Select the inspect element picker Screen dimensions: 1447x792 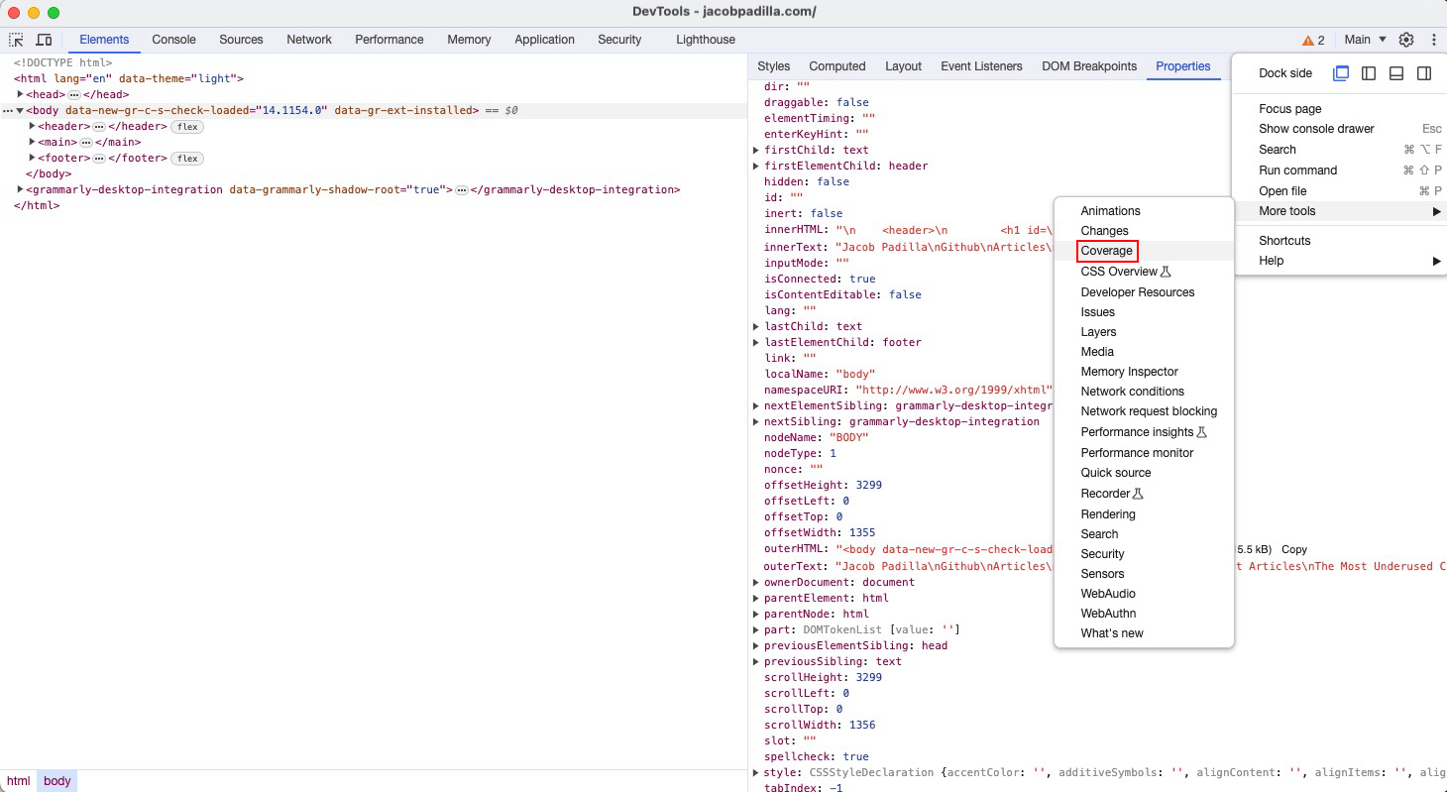pos(15,39)
